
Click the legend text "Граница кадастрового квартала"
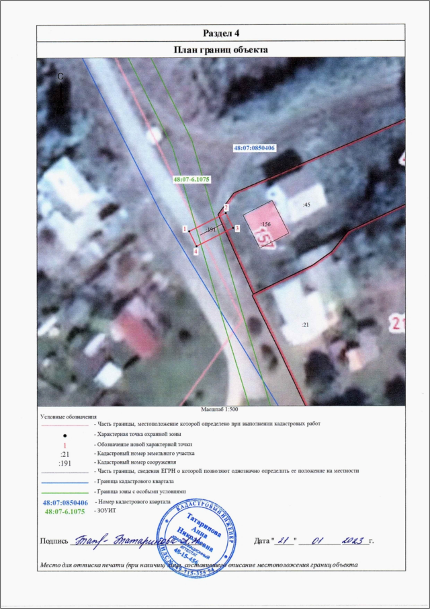pos(136,482)
